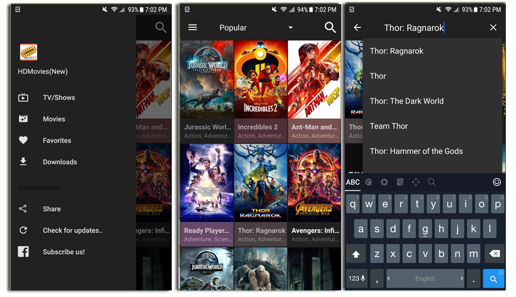Tap the letter z key
516x297 pixels.
click(377, 253)
